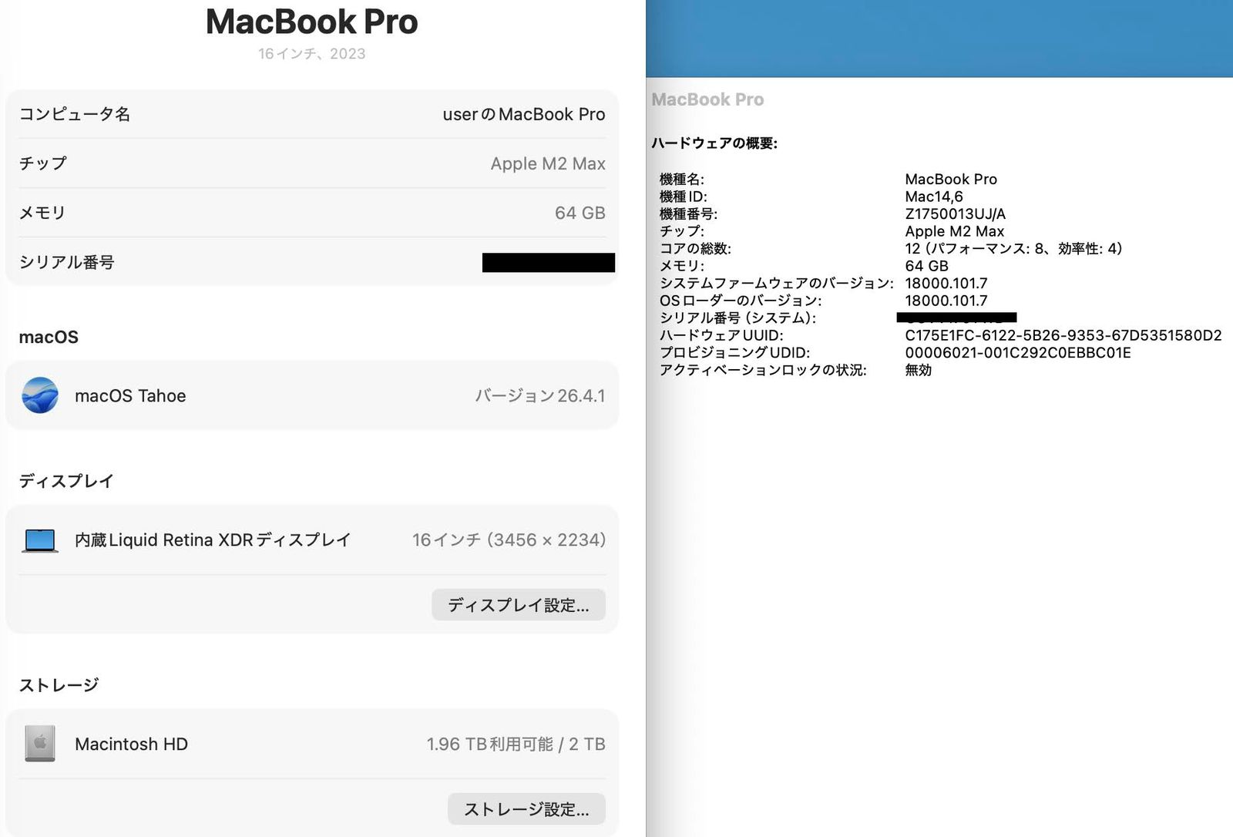This screenshot has width=1233, height=837.
Task: Select the Apple M2 Max chip value in About panel
Action: (548, 163)
